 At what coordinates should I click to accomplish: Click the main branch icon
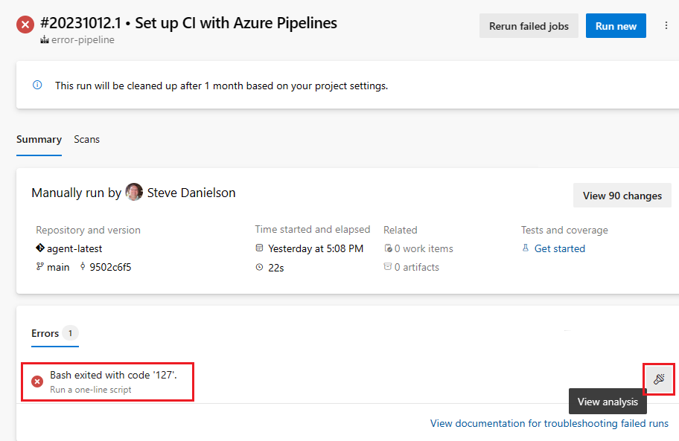click(40, 267)
